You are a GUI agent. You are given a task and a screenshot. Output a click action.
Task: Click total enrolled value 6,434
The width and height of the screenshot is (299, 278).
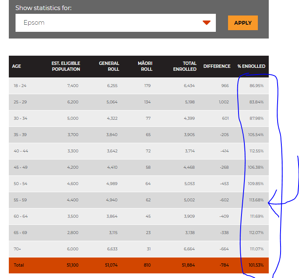point(189,86)
